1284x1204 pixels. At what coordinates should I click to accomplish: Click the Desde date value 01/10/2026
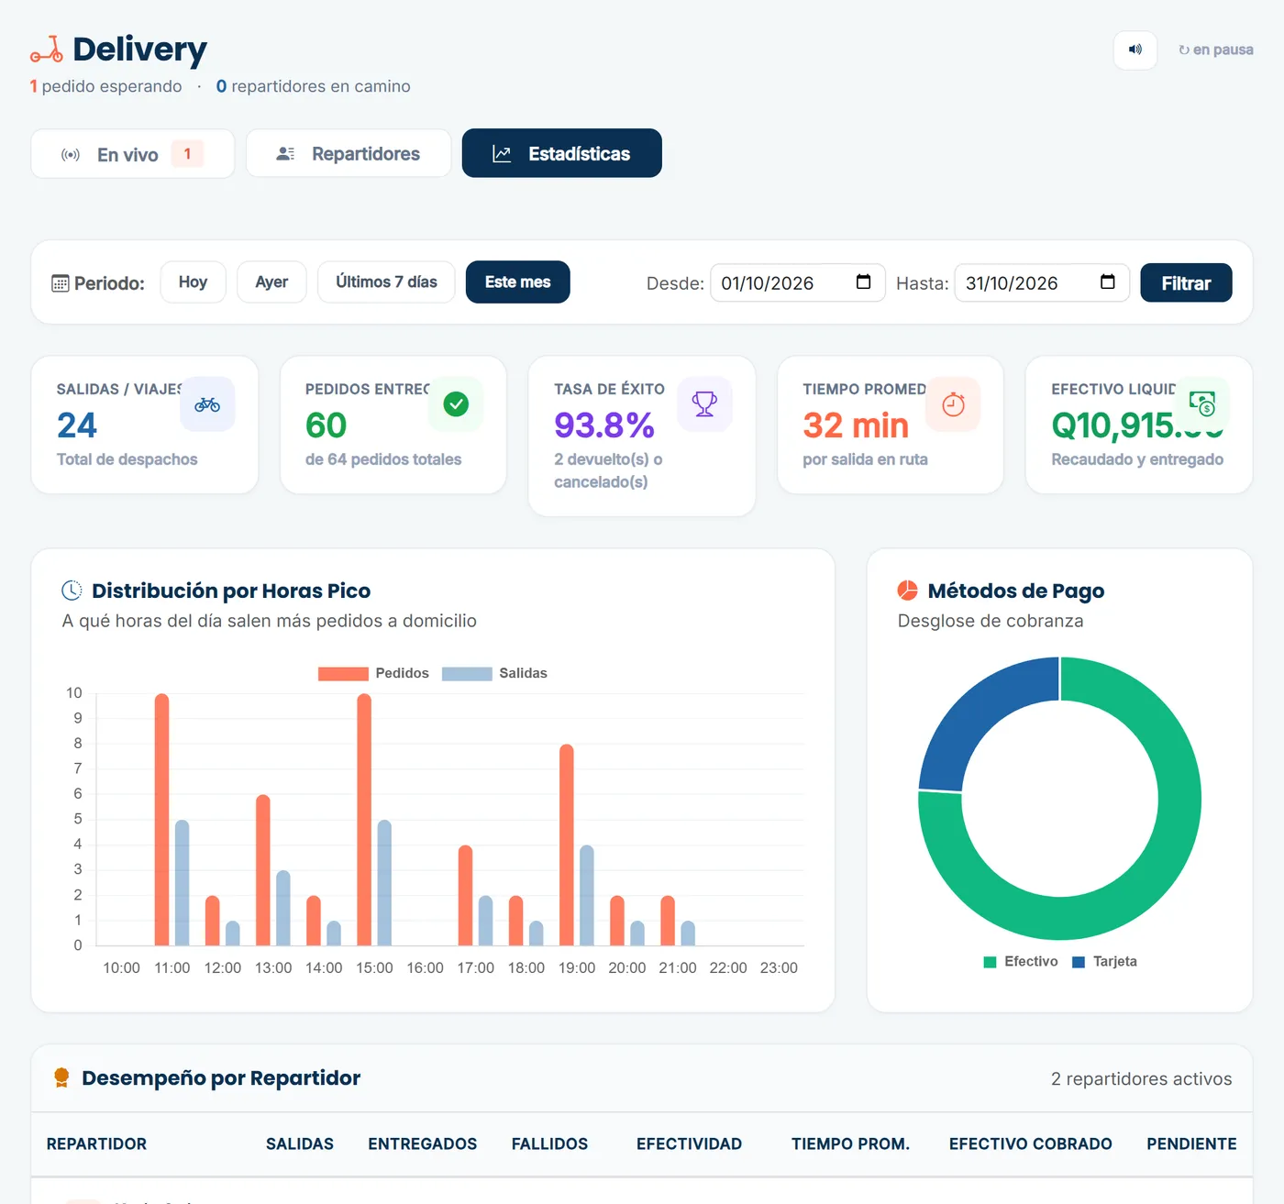(768, 283)
